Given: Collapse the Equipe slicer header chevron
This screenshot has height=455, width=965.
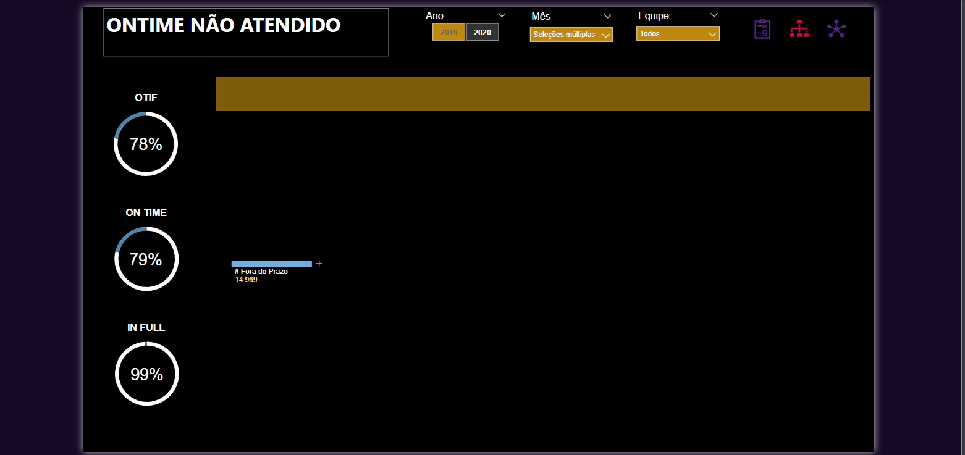Looking at the screenshot, I should pyautogui.click(x=714, y=15).
